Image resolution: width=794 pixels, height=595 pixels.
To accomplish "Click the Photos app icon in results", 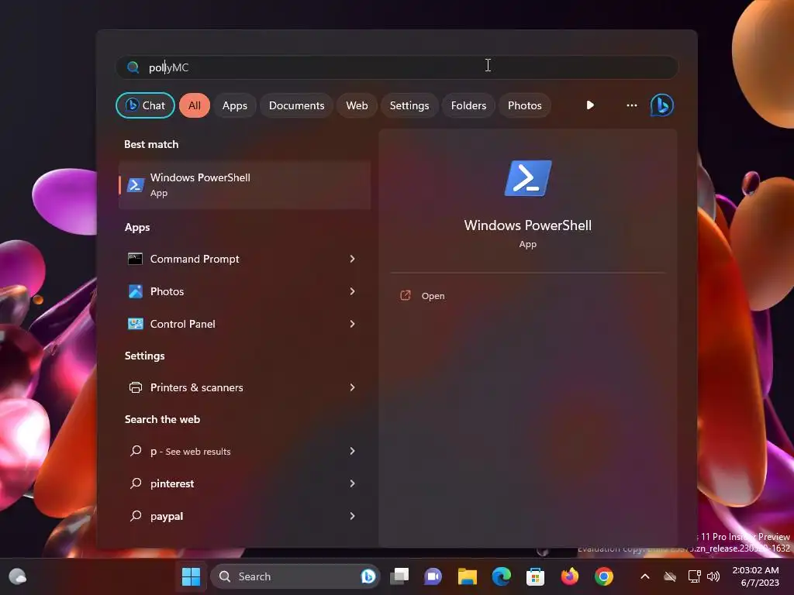I will pyautogui.click(x=135, y=291).
